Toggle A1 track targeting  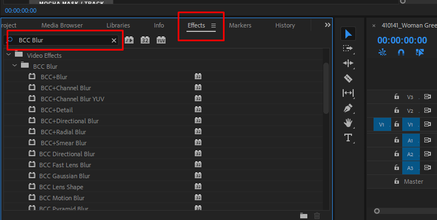411,140
